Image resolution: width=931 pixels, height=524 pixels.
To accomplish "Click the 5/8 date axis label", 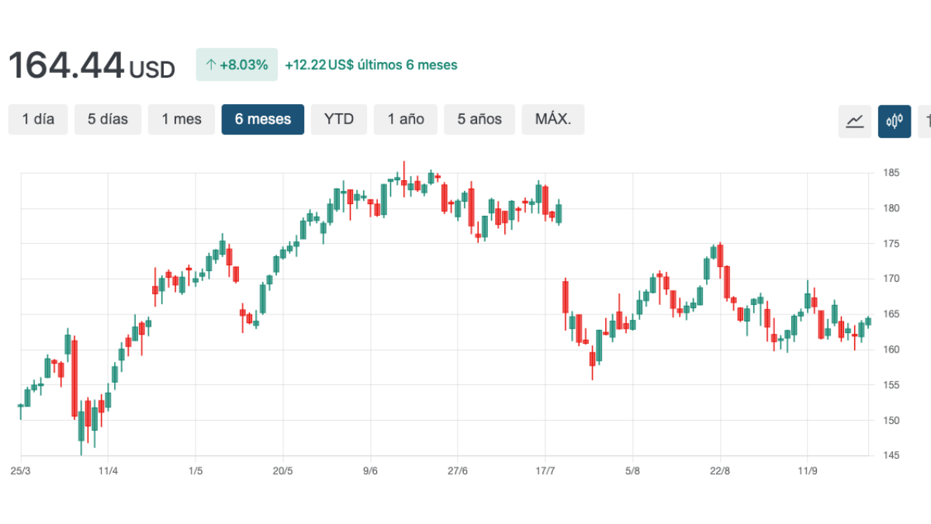I will [633, 471].
